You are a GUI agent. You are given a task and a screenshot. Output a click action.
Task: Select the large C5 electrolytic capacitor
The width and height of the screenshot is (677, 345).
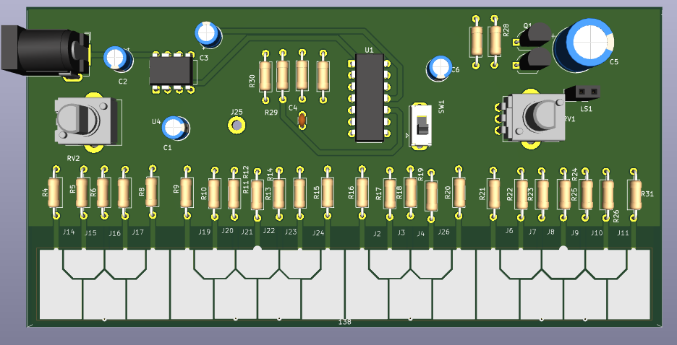[587, 45]
